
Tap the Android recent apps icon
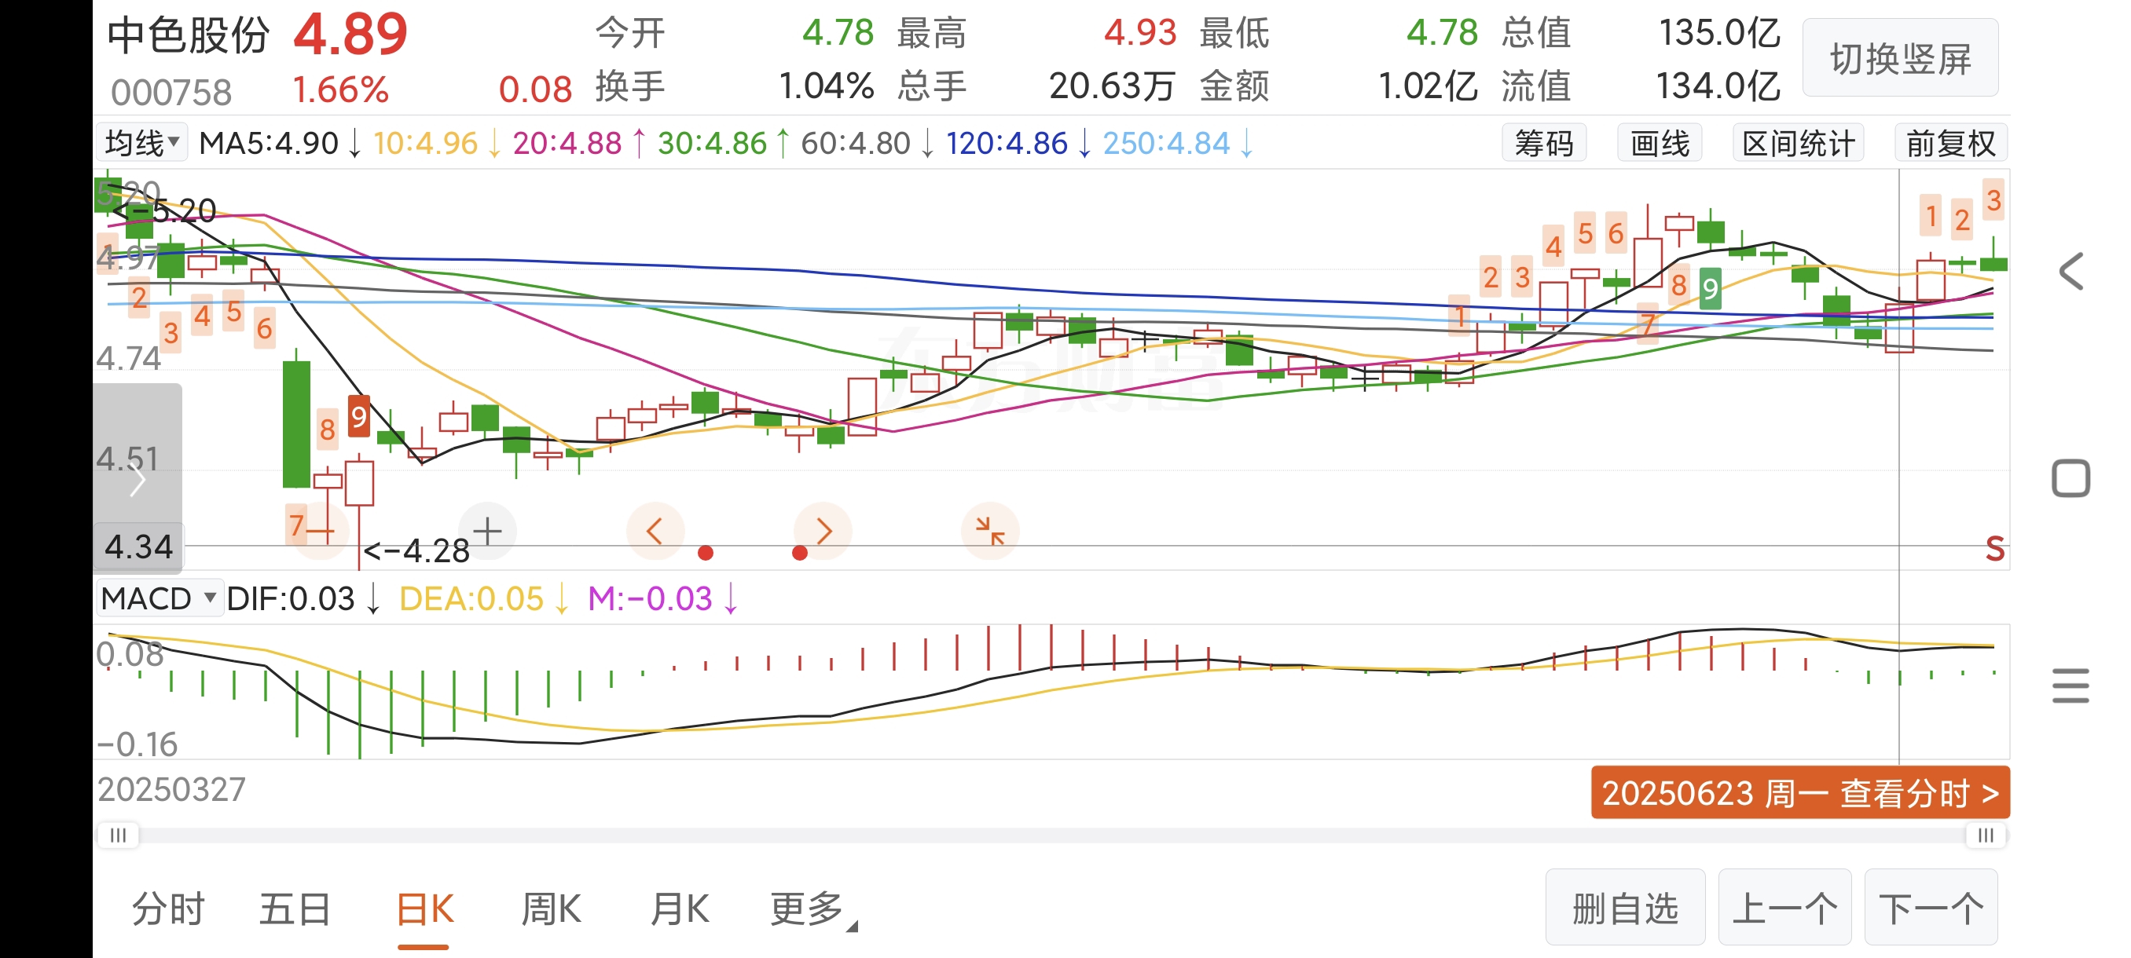pos(2070,686)
